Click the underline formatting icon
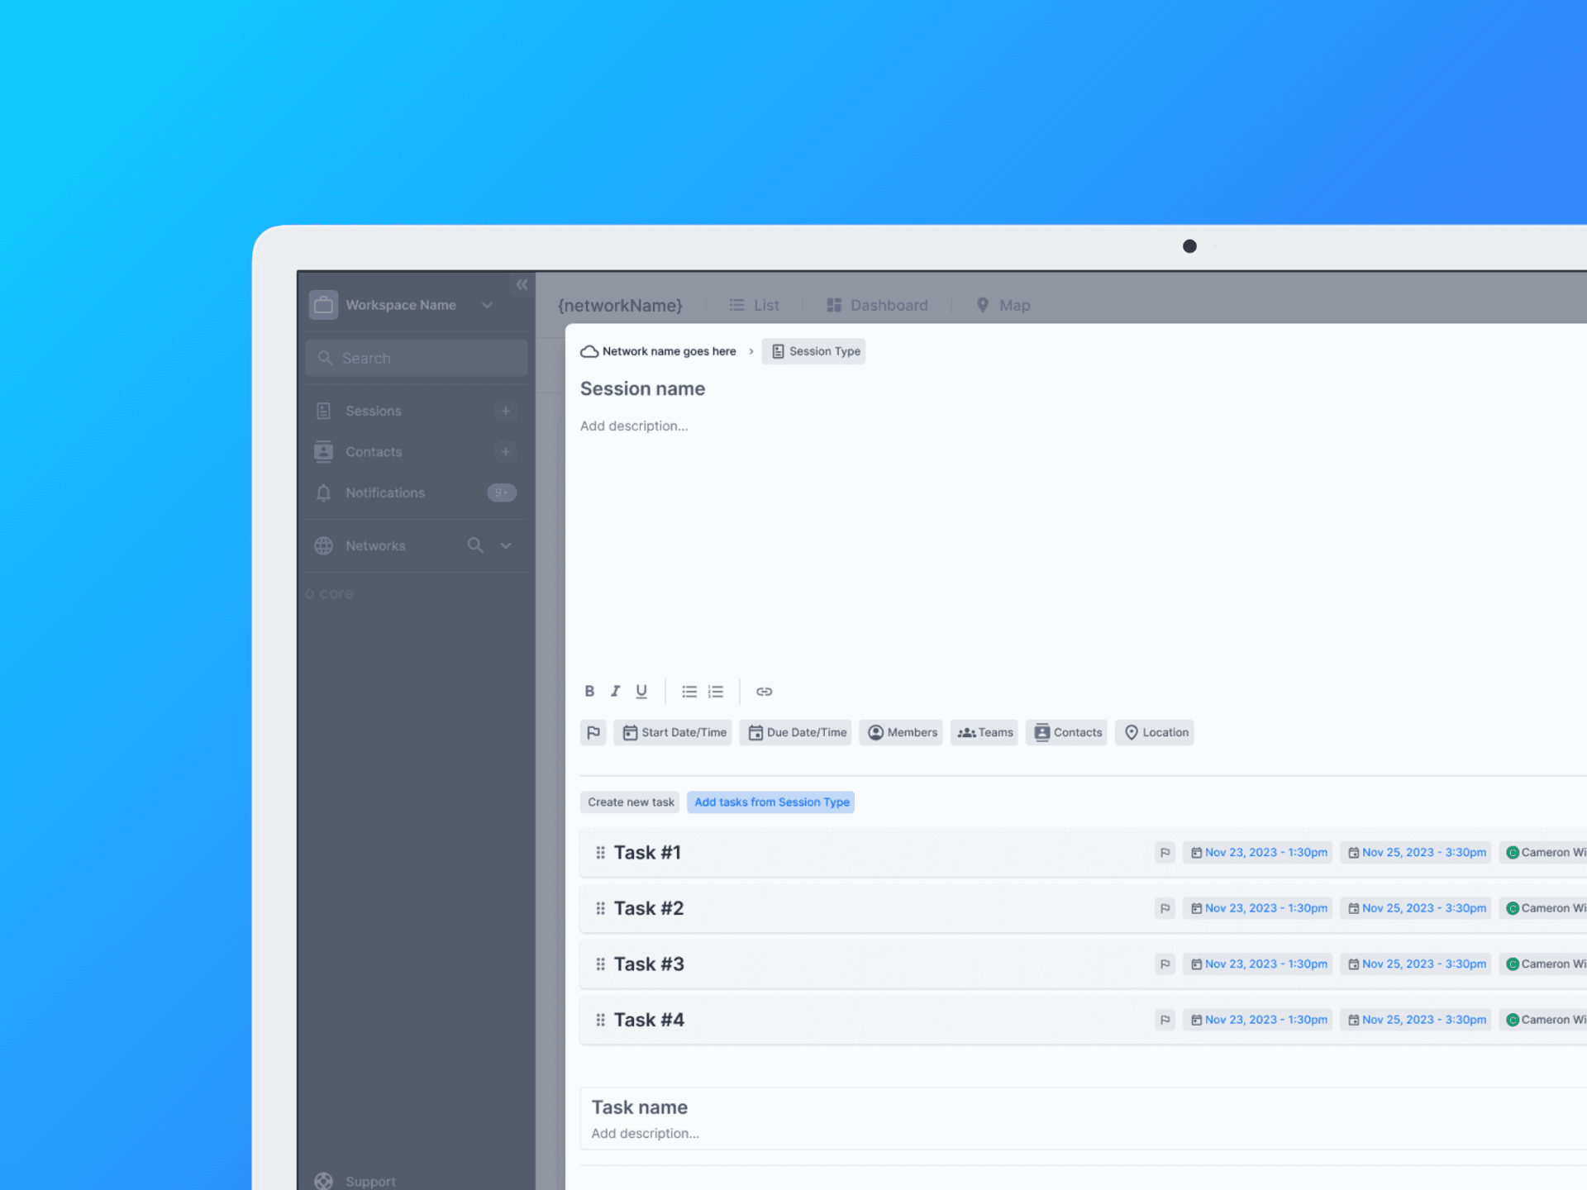The image size is (1587, 1190). [x=641, y=691]
